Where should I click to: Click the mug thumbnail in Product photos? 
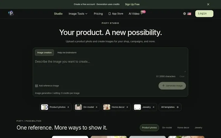click(x=44, y=107)
